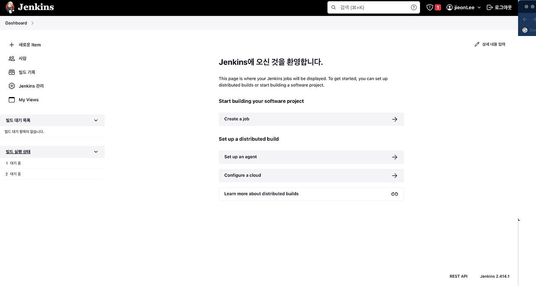Click Google favicon in the browser window behind

coord(525,30)
